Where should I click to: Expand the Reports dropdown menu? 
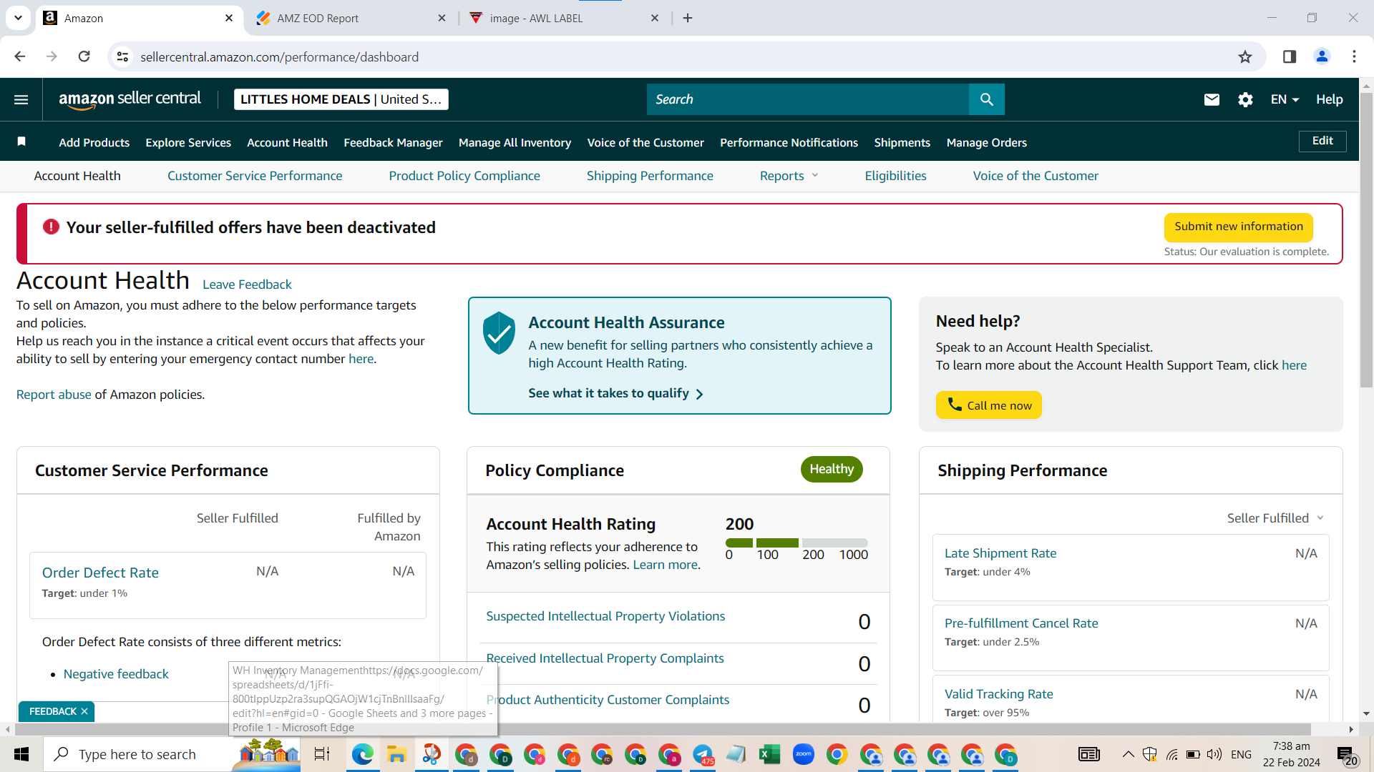pos(789,176)
